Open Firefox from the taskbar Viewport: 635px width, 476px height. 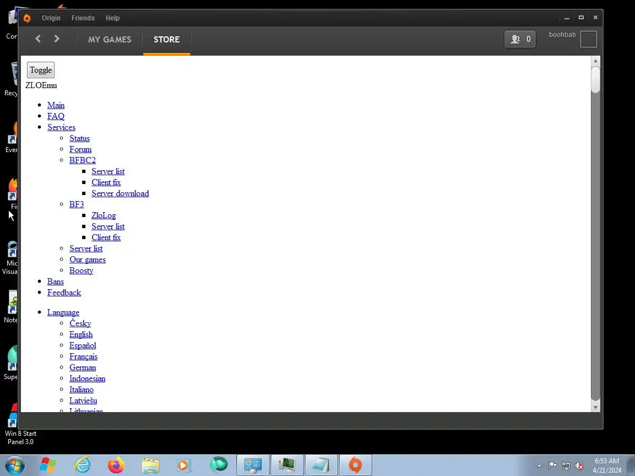[x=116, y=465]
